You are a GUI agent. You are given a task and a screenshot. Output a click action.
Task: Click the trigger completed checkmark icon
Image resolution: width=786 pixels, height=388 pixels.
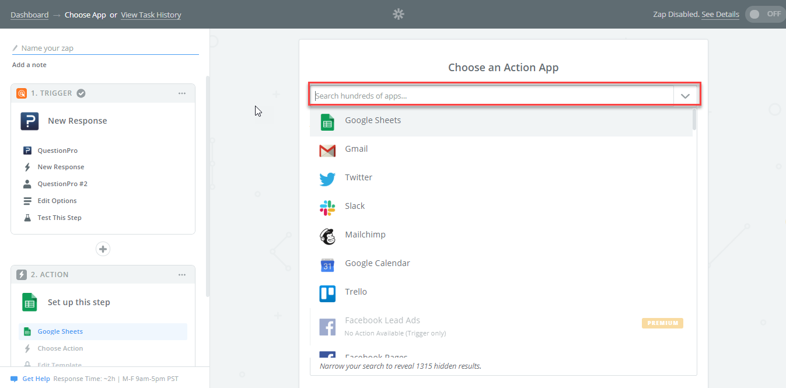[81, 93]
